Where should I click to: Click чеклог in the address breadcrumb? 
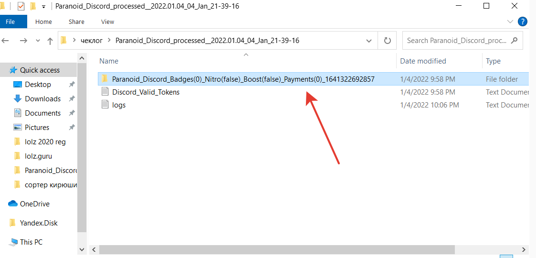pos(91,41)
